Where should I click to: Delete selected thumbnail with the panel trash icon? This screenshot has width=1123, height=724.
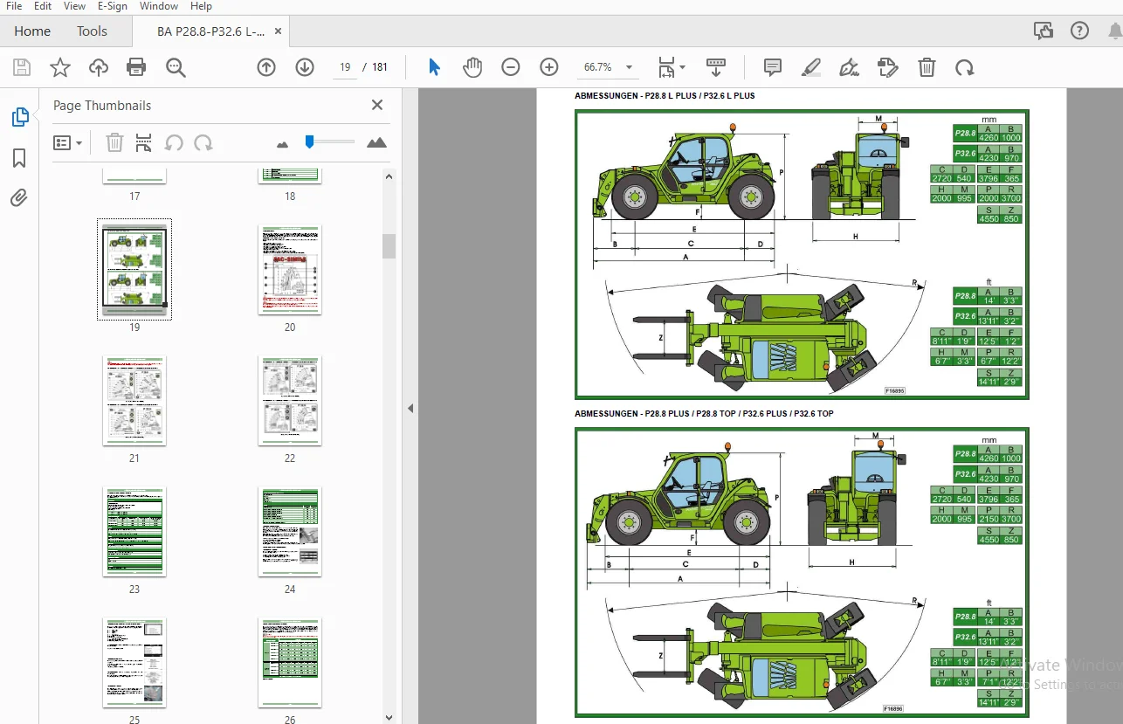click(x=114, y=142)
